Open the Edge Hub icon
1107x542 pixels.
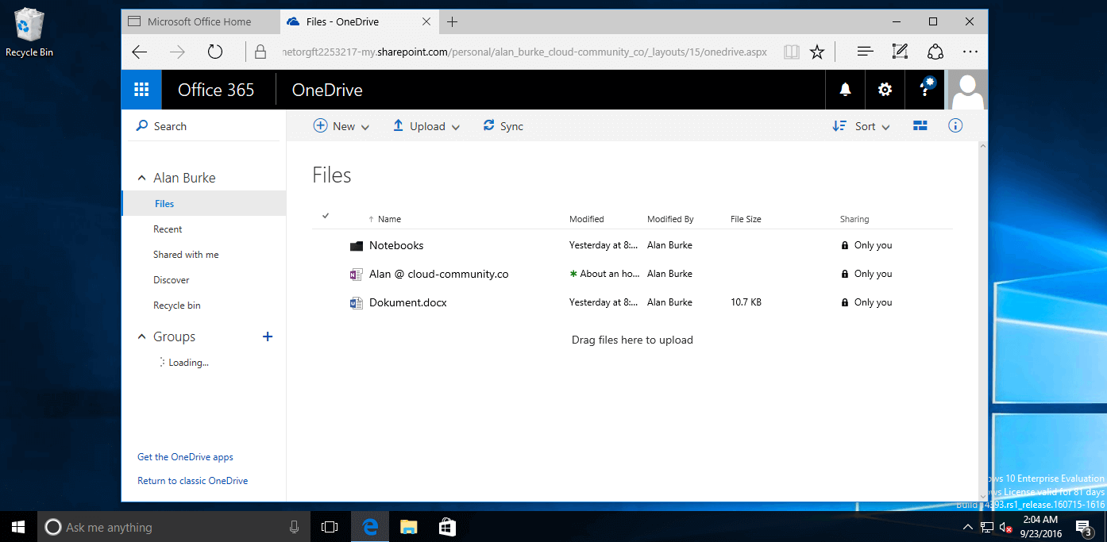pyautogui.click(x=865, y=51)
